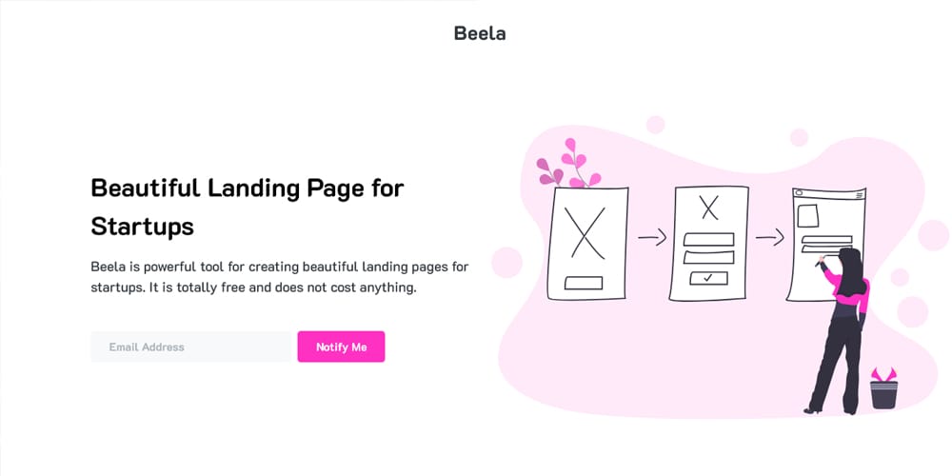Click the checkmark box in middle wireframe
This screenshot has height=476, width=952.
[708, 278]
